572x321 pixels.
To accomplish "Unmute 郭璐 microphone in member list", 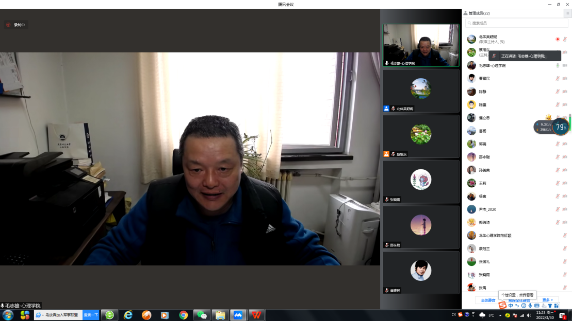I will click(x=558, y=144).
